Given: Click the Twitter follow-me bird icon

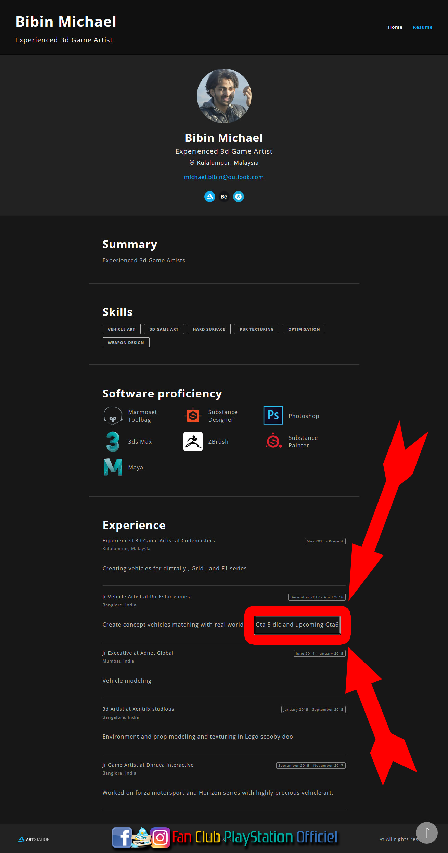Looking at the screenshot, I should coord(141,837).
